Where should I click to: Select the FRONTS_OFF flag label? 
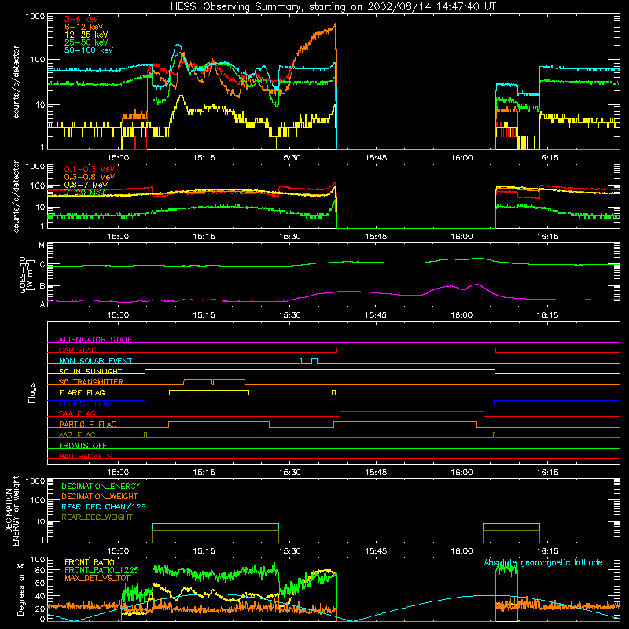tap(83, 445)
